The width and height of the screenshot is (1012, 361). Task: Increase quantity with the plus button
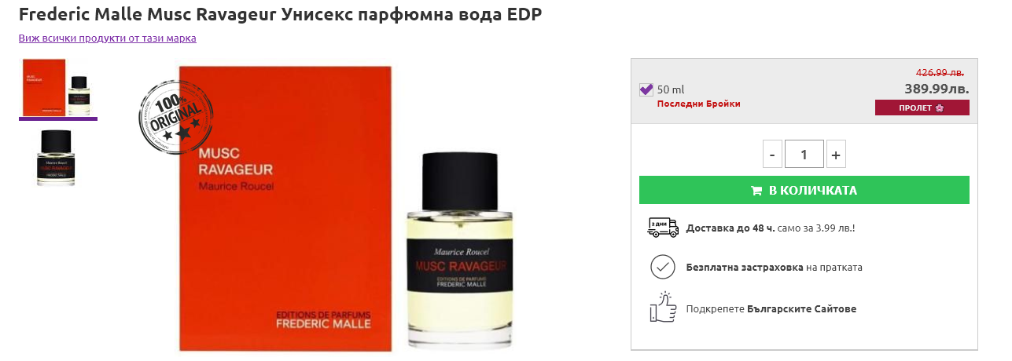pyautogui.click(x=836, y=155)
